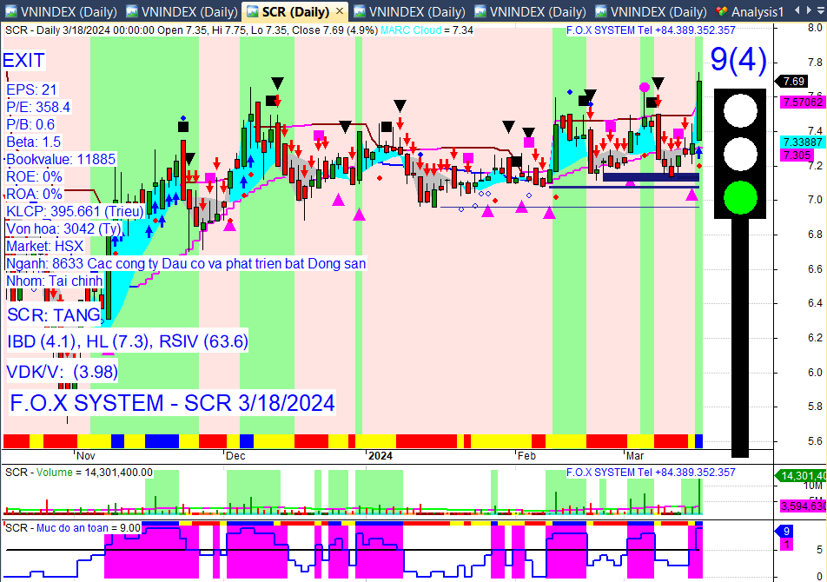The height and width of the screenshot is (582, 827).
Task: Click the 5.6 price axis value
Action: (x=814, y=441)
